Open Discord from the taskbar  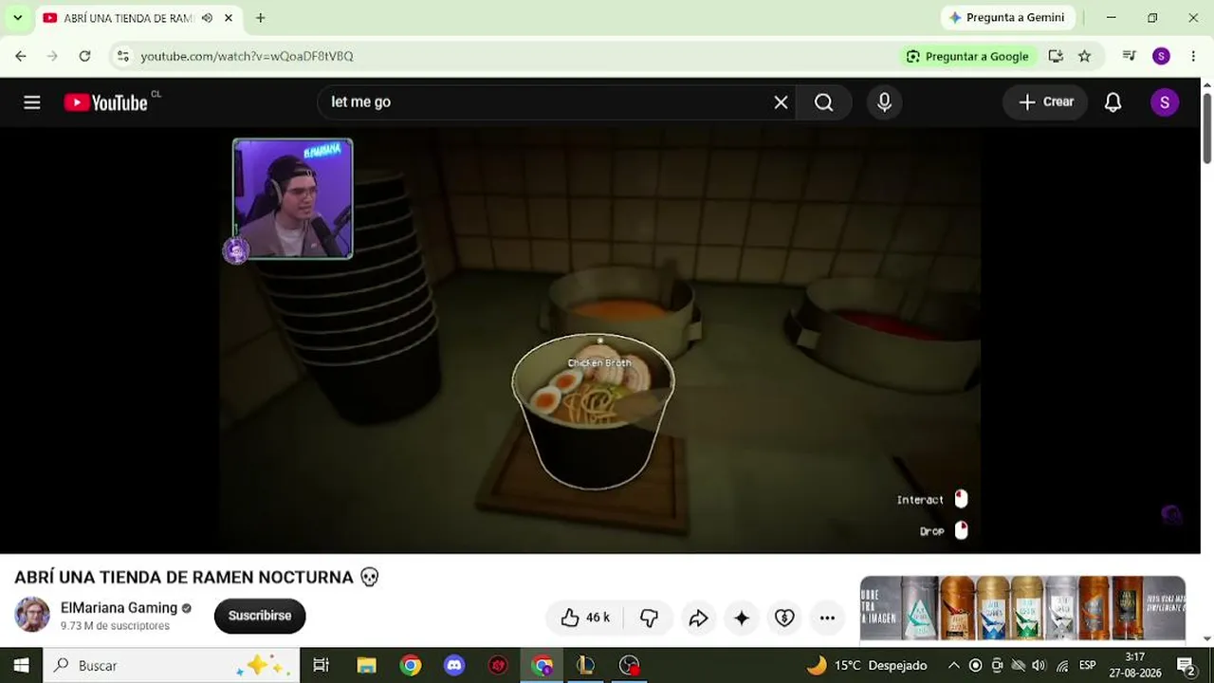click(x=454, y=665)
